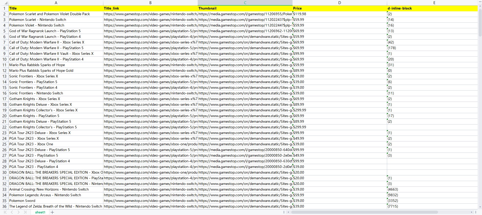Select column D header
This screenshot has width=482, height=215.
[340, 3]
